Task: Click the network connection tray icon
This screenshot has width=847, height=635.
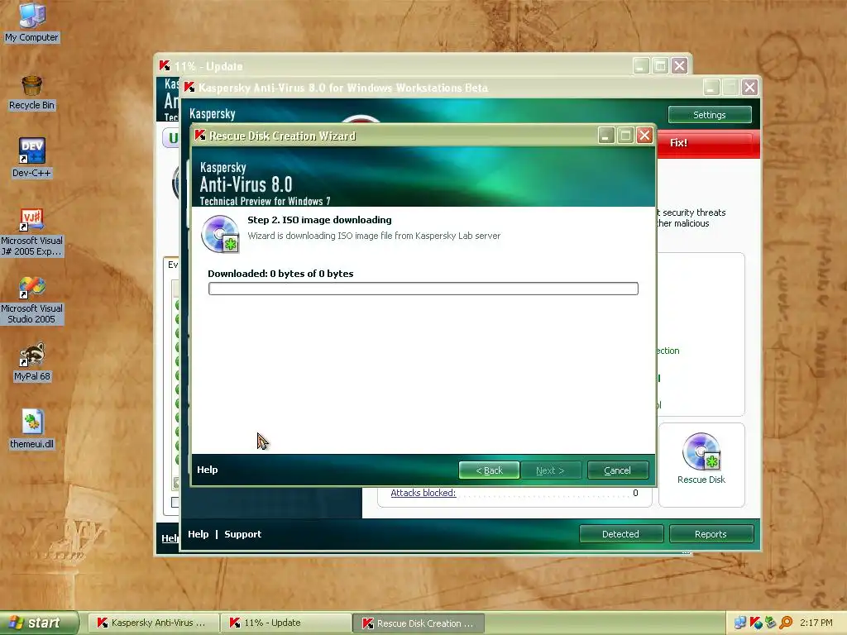Action: coord(740,623)
